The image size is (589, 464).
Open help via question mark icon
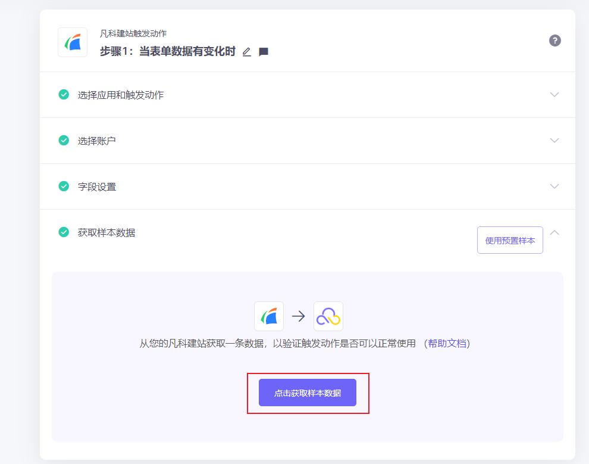tap(555, 41)
